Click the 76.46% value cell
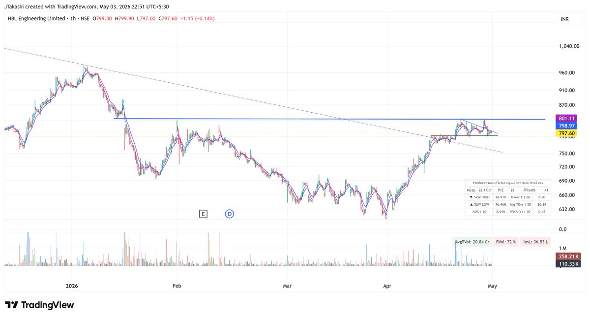Image resolution: width=590 pixels, height=318 pixels. [501, 204]
